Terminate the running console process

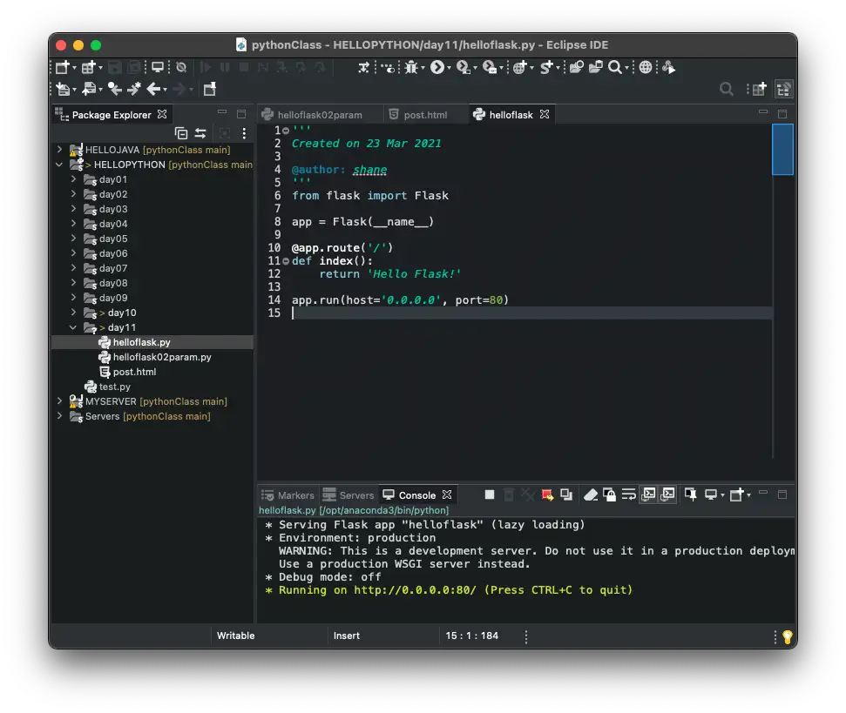(490, 494)
